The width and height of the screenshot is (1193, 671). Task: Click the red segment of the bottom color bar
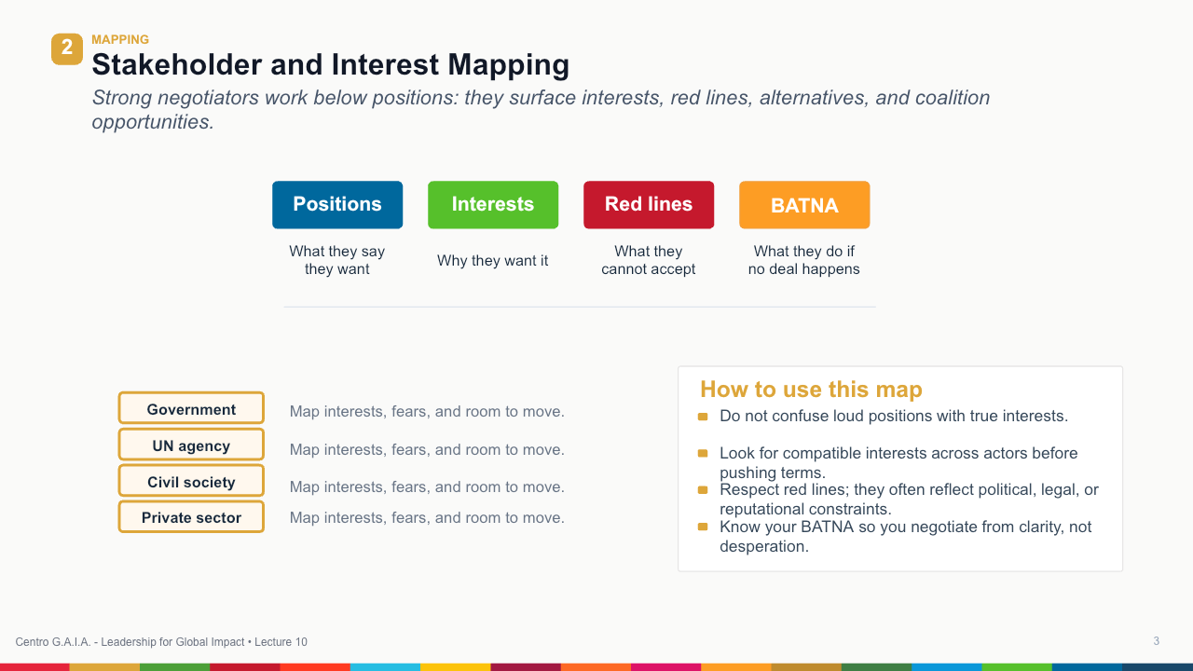[34, 667]
